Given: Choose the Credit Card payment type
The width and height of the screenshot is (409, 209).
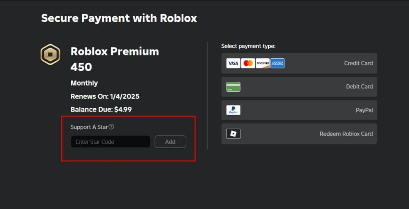Looking at the screenshot, I should (358, 63).
